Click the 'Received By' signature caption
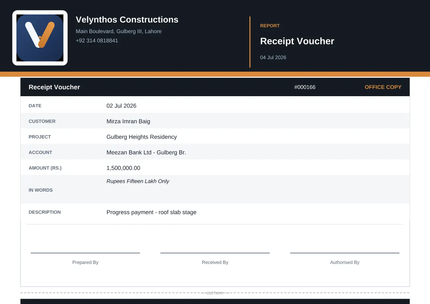430x304 pixels. pos(215,262)
